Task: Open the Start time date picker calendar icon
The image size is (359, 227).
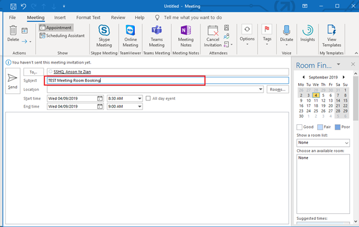Action: point(100,99)
